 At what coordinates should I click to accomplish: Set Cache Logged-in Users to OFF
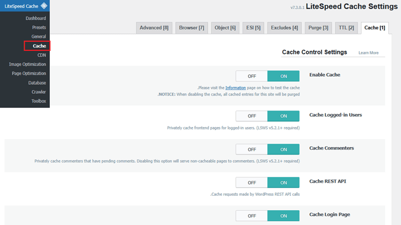pos(251,116)
